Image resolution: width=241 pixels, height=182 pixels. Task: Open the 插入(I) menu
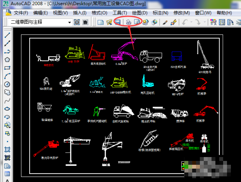(80, 13)
